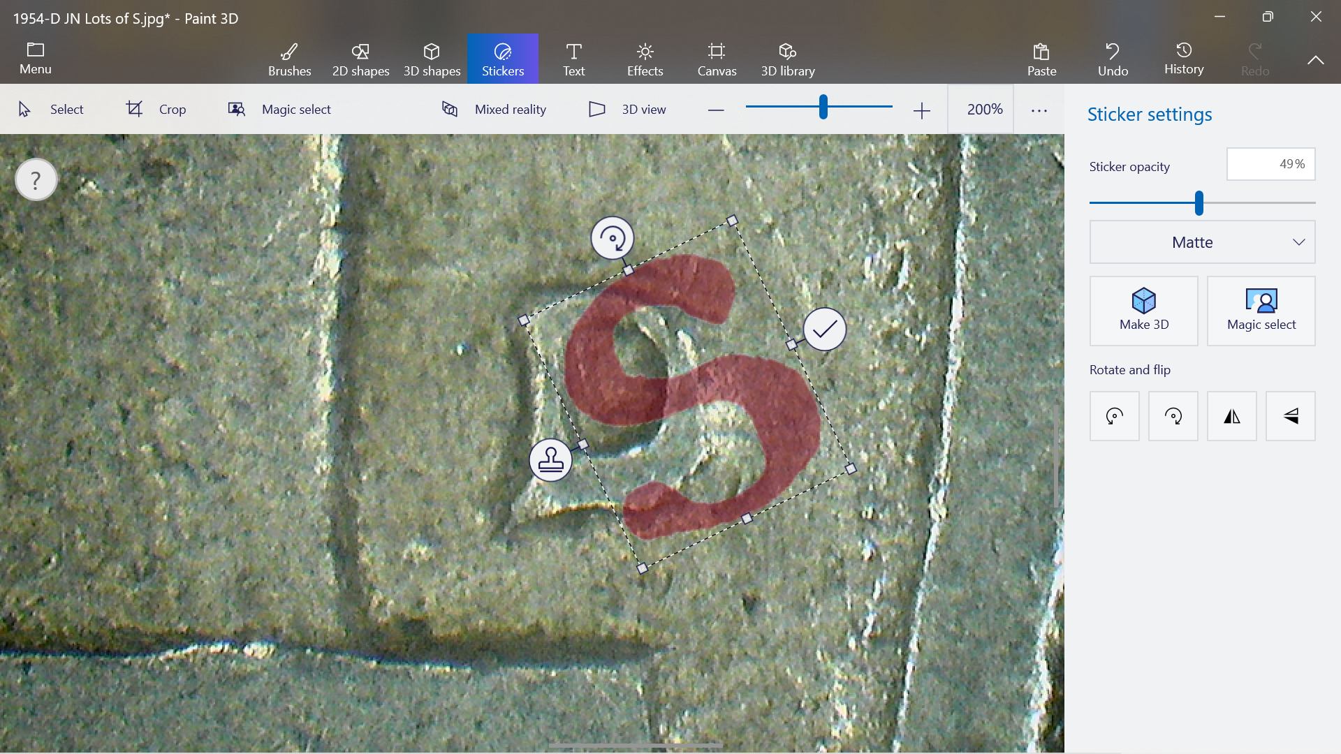
Task: Open the Effects tab
Action: coord(645,59)
